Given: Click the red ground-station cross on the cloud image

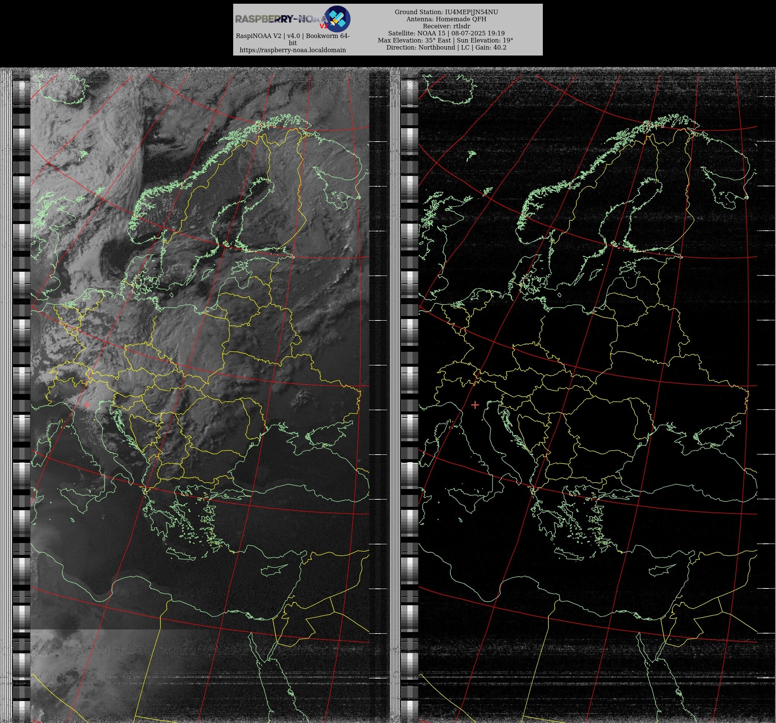Looking at the screenshot, I should (87, 405).
